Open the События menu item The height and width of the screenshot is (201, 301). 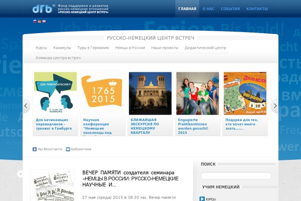(x=230, y=9)
